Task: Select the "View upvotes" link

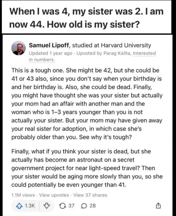Action: click(x=54, y=195)
